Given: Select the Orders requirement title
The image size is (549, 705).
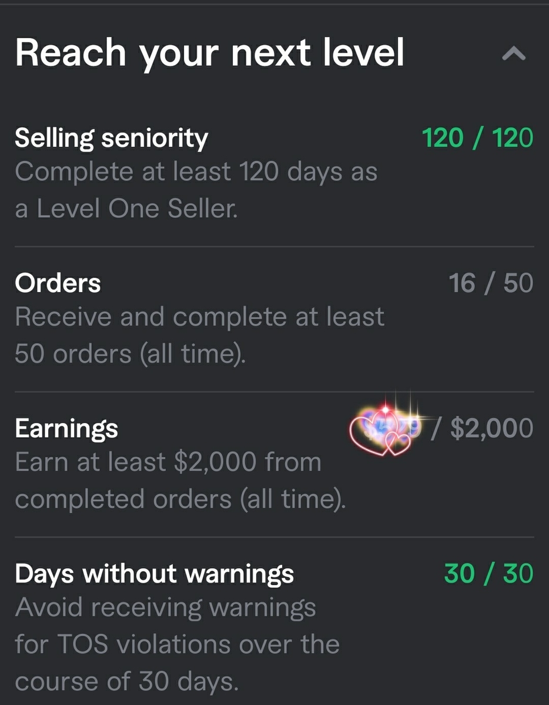Looking at the screenshot, I should [58, 283].
